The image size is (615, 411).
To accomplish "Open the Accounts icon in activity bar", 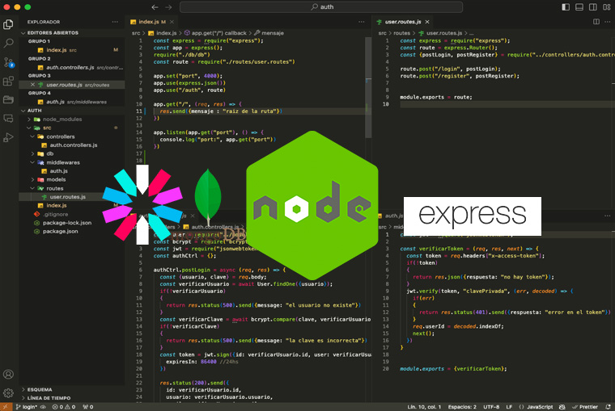I will pos(8,374).
